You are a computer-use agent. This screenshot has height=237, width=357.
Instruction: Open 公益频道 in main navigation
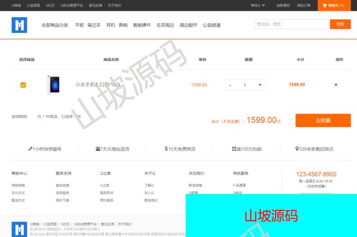click(211, 25)
